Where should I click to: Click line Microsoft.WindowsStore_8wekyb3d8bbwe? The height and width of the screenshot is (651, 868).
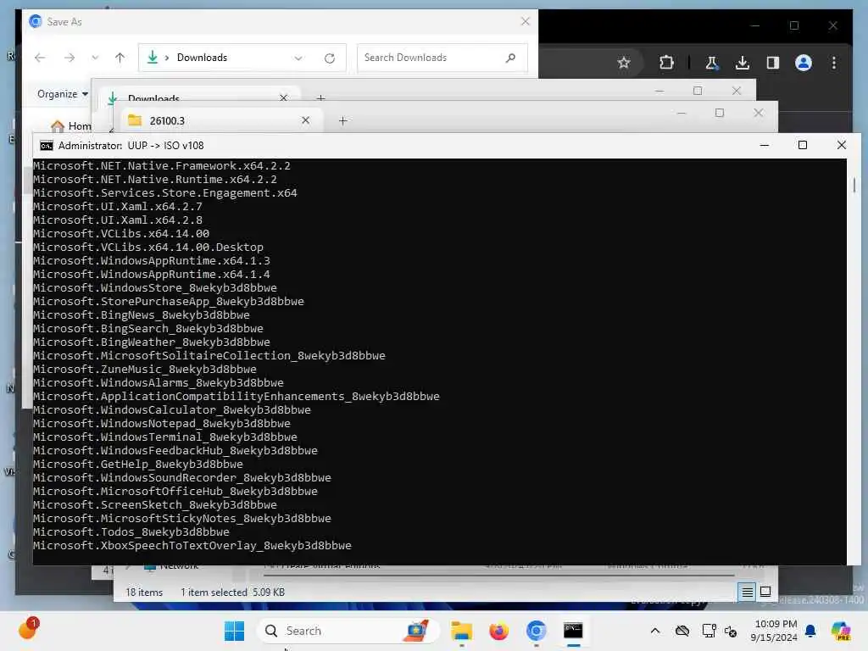tap(155, 288)
